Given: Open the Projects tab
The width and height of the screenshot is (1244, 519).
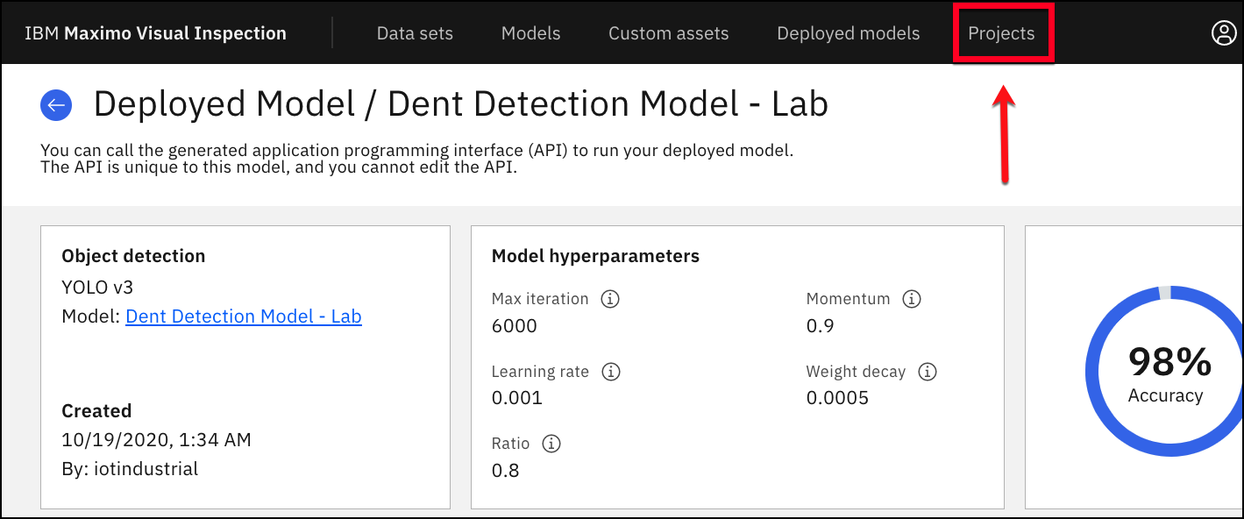Looking at the screenshot, I should (1001, 33).
